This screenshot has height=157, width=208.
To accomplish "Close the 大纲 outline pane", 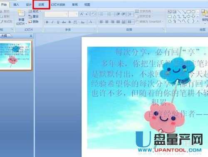I will coord(31,36).
